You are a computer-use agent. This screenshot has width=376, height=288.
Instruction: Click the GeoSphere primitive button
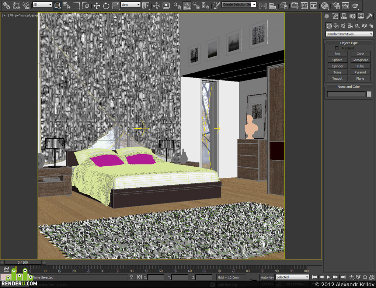[360, 60]
